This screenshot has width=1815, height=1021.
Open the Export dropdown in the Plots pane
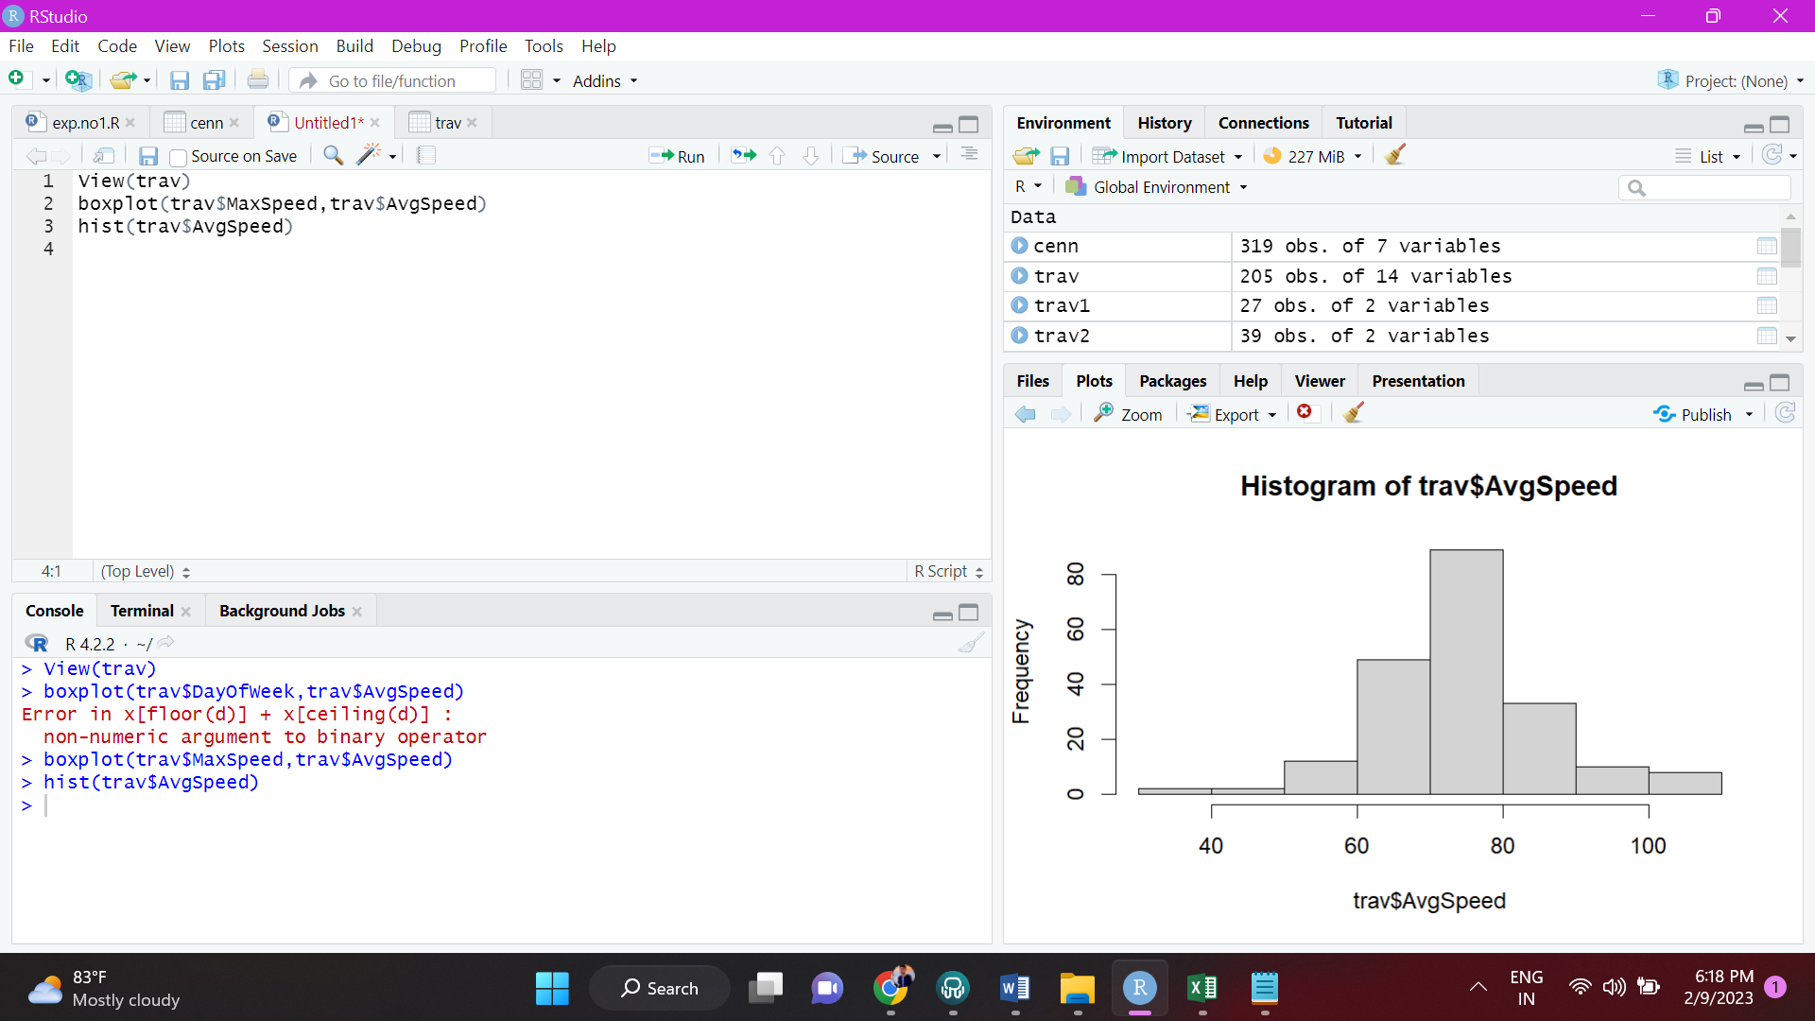click(x=1232, y=414)
